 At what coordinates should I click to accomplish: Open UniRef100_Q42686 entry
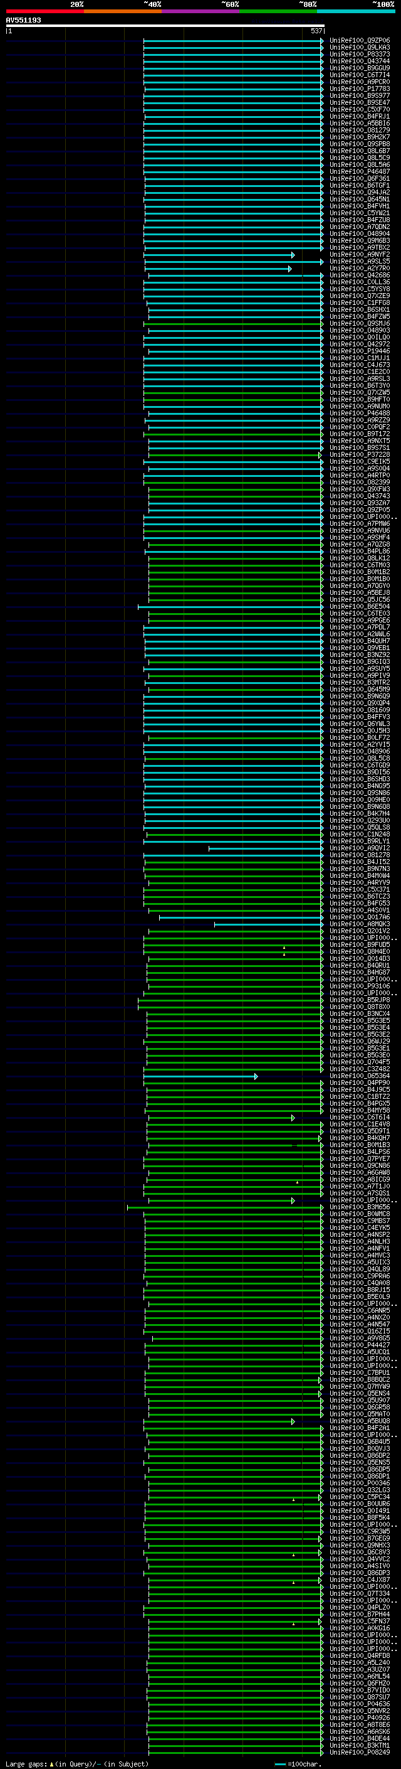[x=360, y=275]
